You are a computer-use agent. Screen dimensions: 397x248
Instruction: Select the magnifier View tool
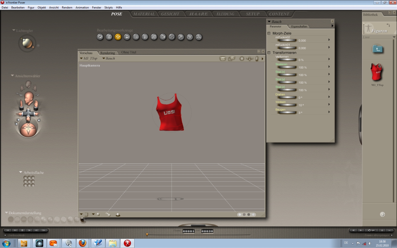point(181,37)
